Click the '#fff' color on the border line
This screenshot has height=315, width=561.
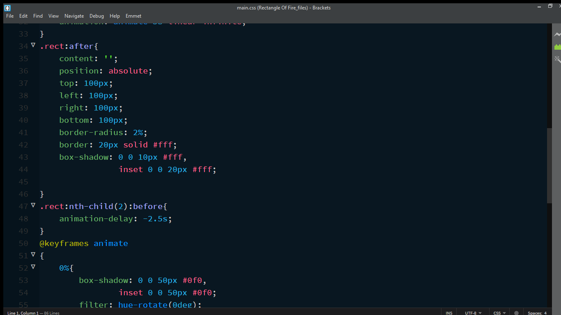click(163, 145)
